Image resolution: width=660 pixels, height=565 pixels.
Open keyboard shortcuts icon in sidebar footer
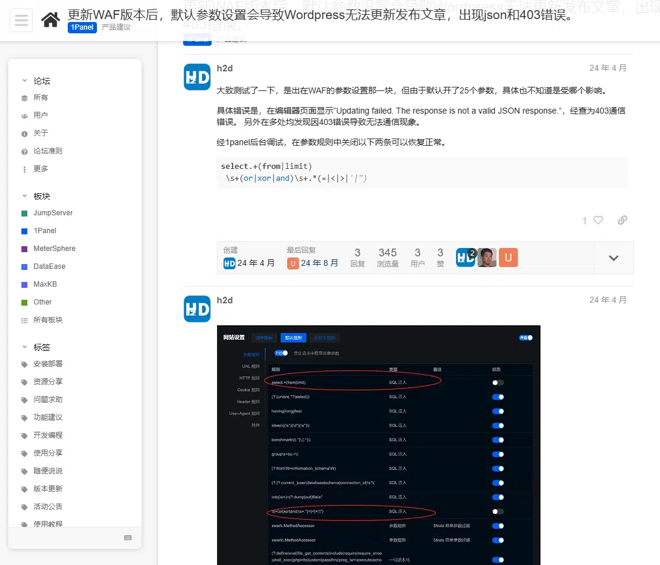click(128, 538)
